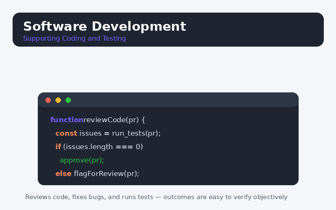
Task: Click the line 'else flagForReview(pr);'
Action: click(97, 173)
